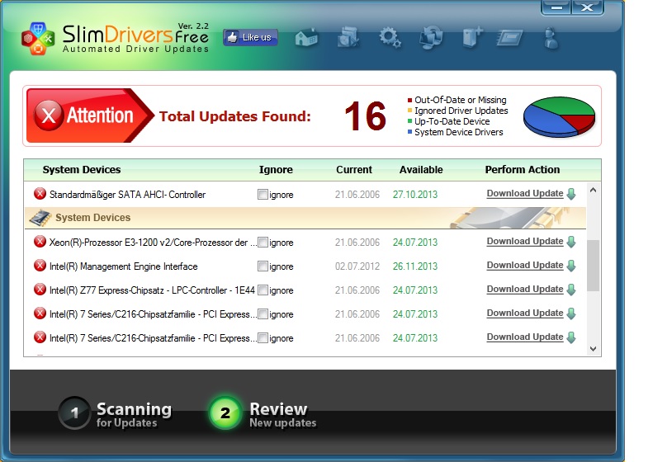Tick ignore for Xeon(R)-Prozessor E3-1200

(x=263, y=243)
